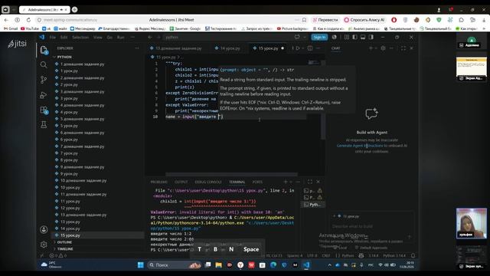
Task: Maximize the terminal panel size
Action: click(309, 182)
